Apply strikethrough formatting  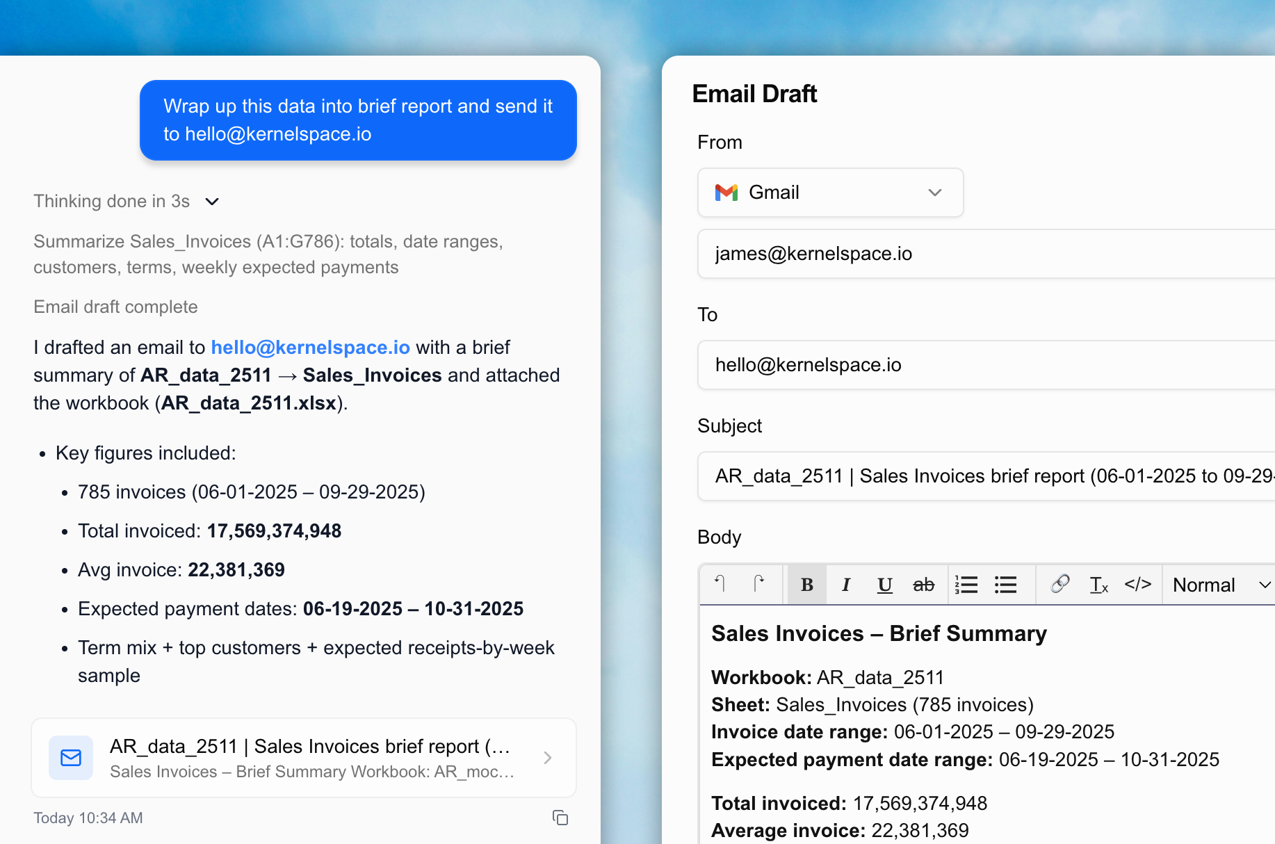click(924, 584)
